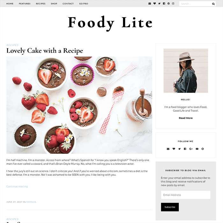The width and height of the screenshot is (223, 223).
Task: Open the Read More link in sidebar
Action: (x=186, y=118)
